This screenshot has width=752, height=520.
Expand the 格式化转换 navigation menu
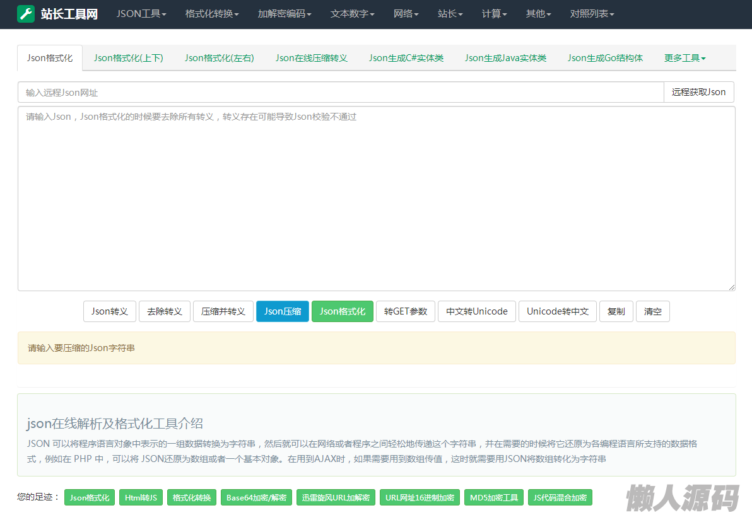(x=212, y=14)
